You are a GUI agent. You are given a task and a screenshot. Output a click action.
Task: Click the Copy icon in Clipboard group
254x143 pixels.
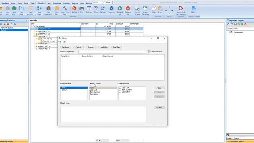[154, 8]
